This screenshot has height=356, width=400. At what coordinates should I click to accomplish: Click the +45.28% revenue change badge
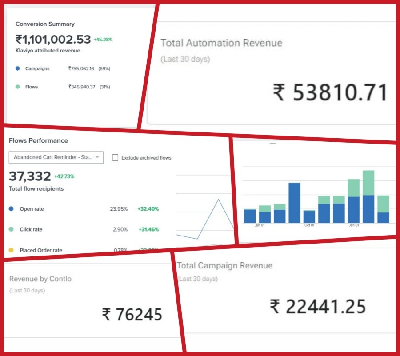point(103,40)
